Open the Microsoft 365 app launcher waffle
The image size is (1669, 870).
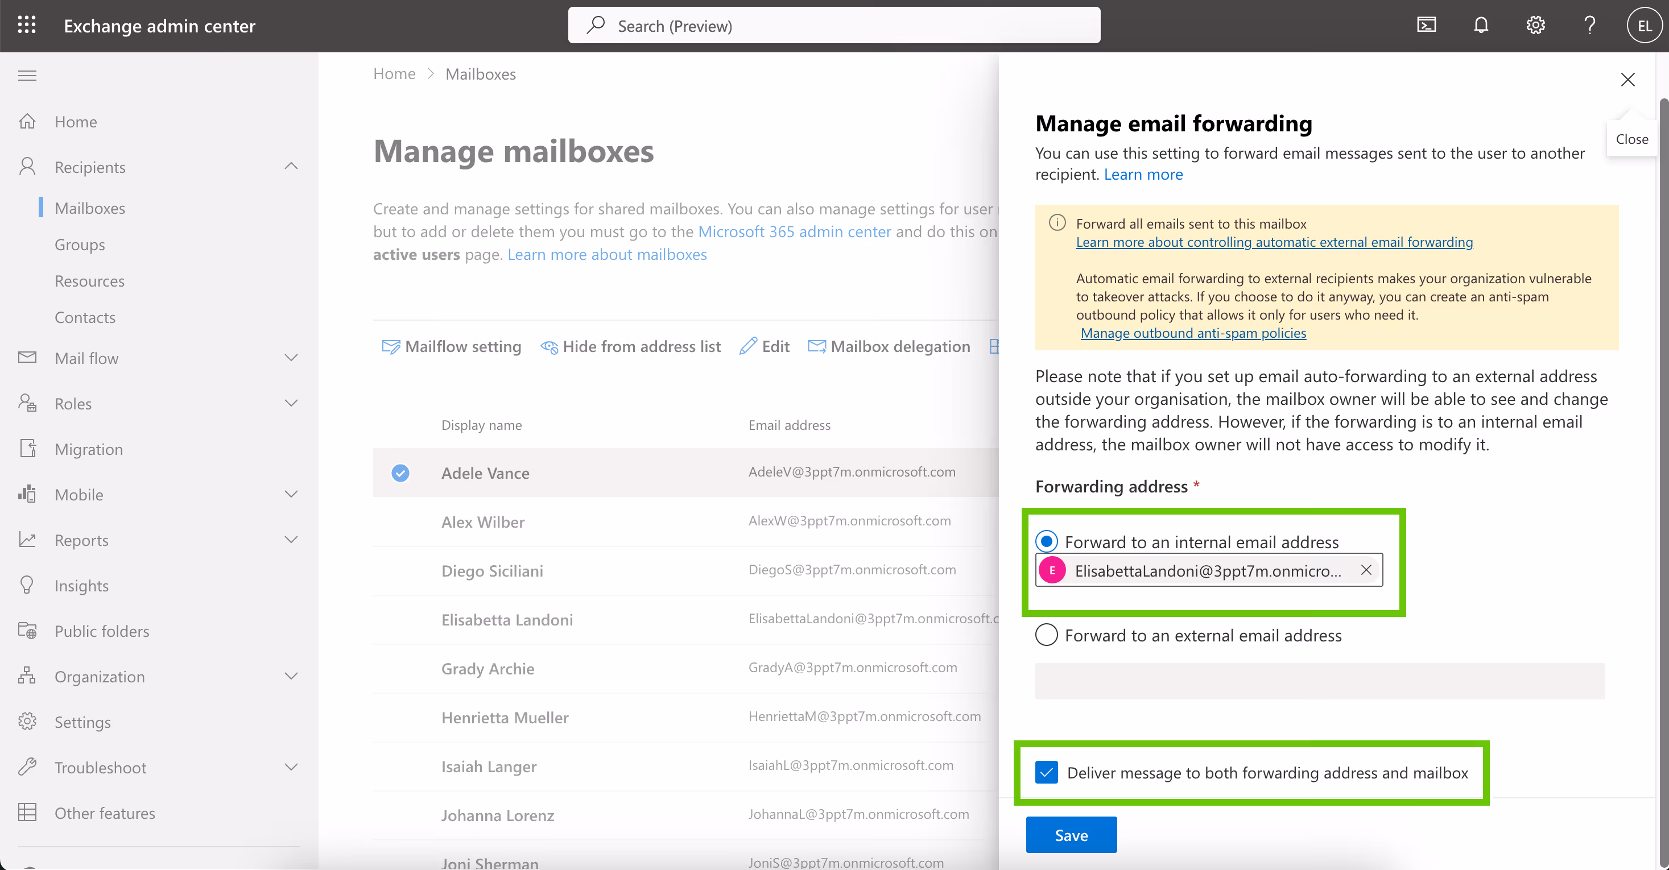27,24
